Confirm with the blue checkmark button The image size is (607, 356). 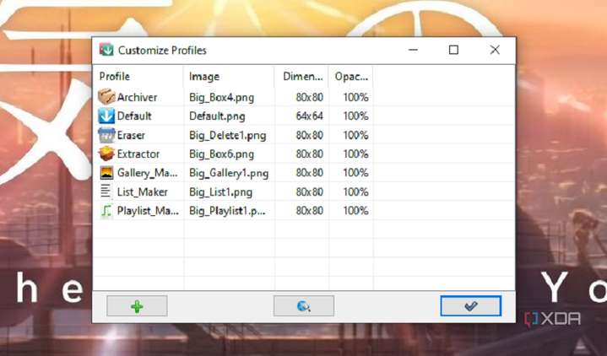(471, 306)
